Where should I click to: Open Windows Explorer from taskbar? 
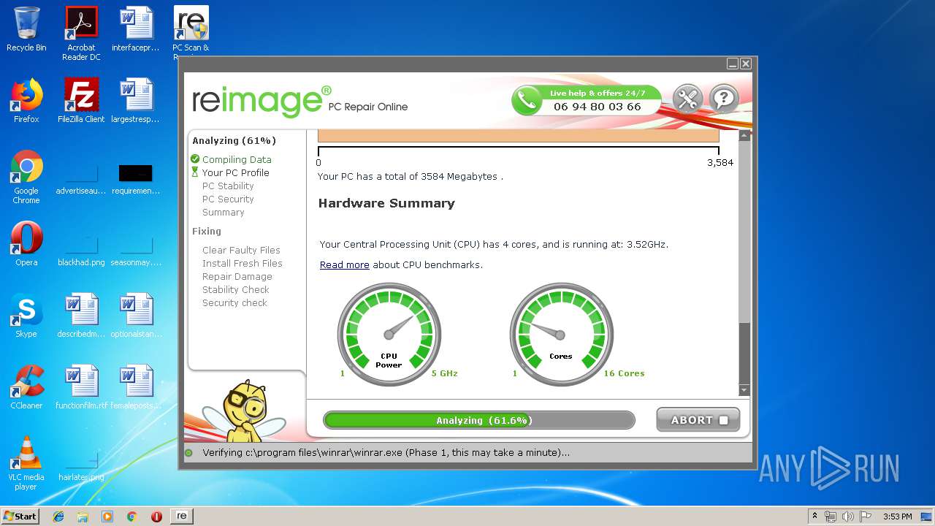click(x=83, y=517)
